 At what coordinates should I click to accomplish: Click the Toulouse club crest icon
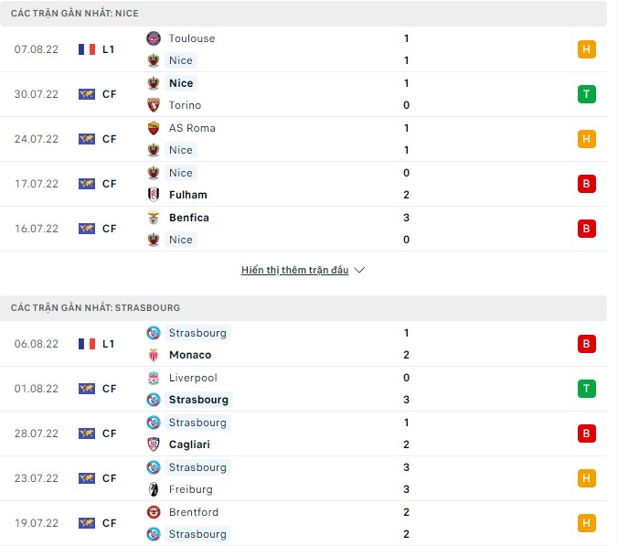(153, 38)
